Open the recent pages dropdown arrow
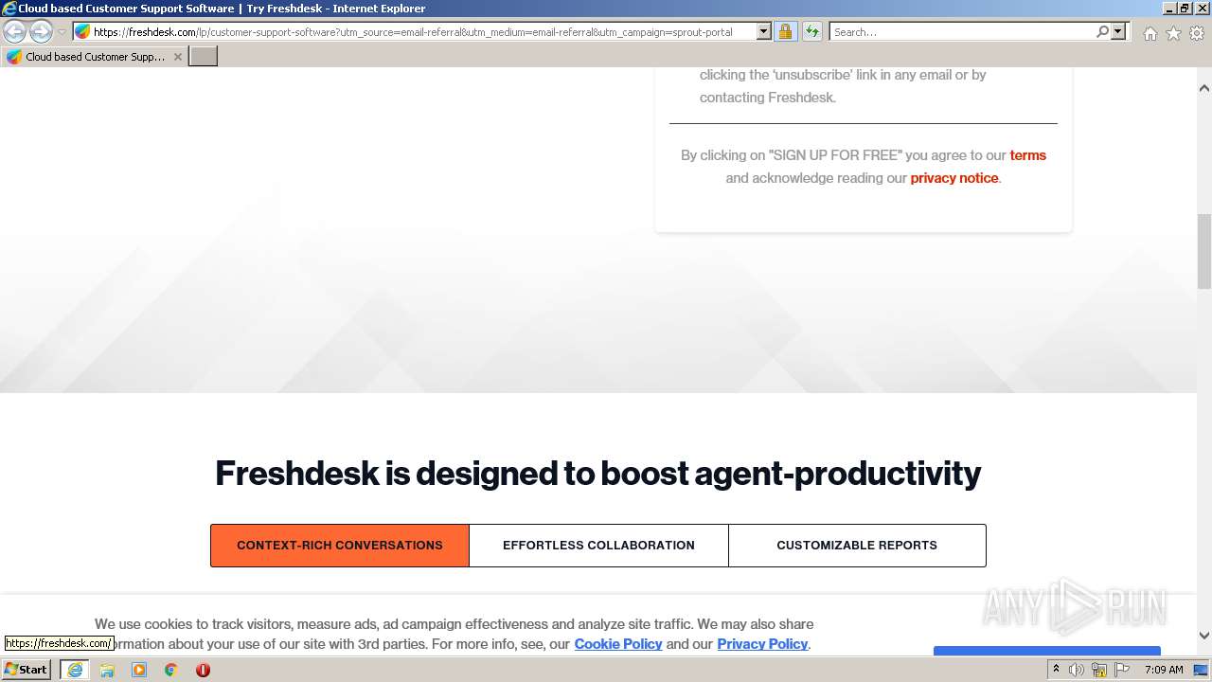 pos(62,32)
